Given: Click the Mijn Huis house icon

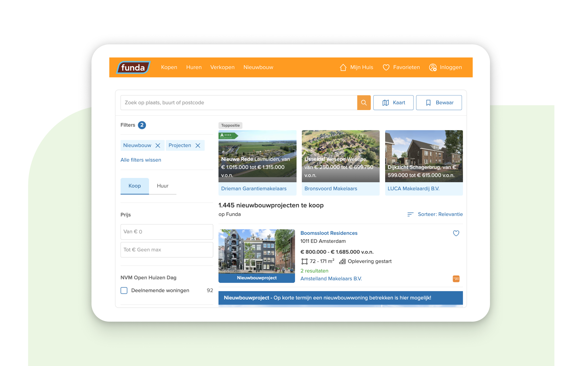Looking at the screenshot, I should pos(343,67).
